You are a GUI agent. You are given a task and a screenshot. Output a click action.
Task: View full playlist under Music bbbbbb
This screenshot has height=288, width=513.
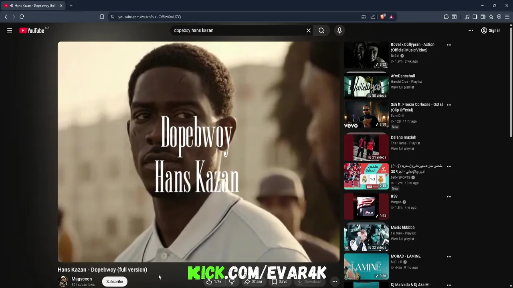click(x=402, y=239)
